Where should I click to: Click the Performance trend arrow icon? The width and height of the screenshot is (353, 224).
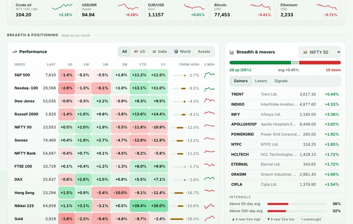(14, 52)
